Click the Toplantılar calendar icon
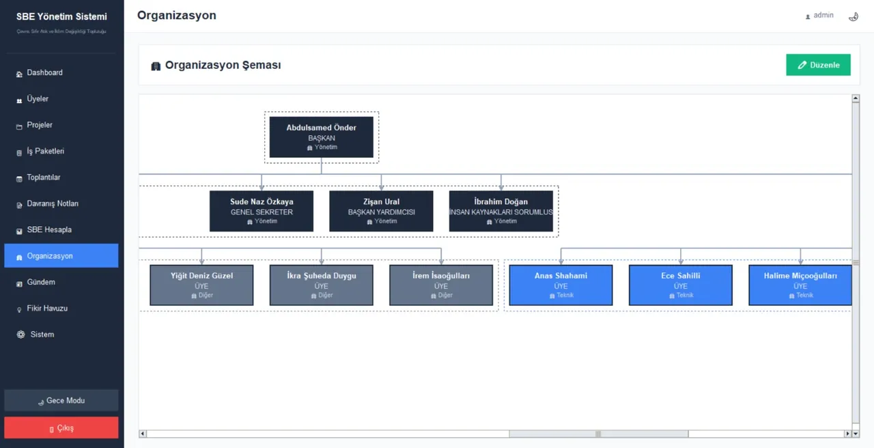This screenshot has width=874, height=448. pos(19,179)
